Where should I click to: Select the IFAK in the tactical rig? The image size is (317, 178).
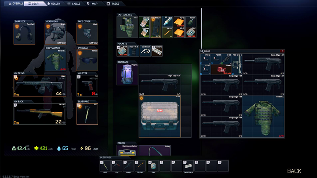(191, 32)
